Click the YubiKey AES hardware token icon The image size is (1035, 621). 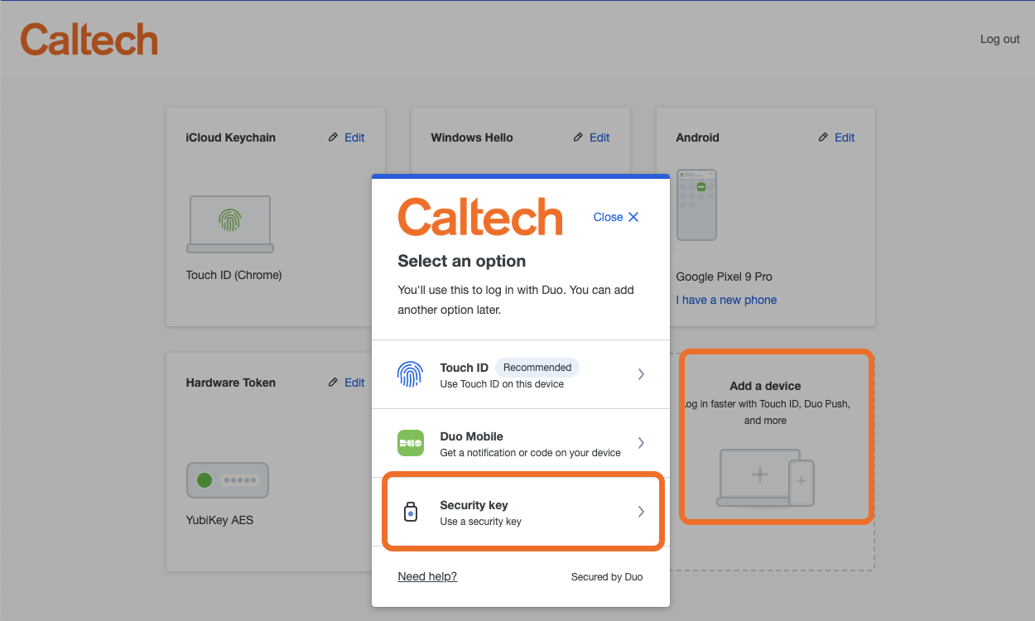tap(228, 479)
